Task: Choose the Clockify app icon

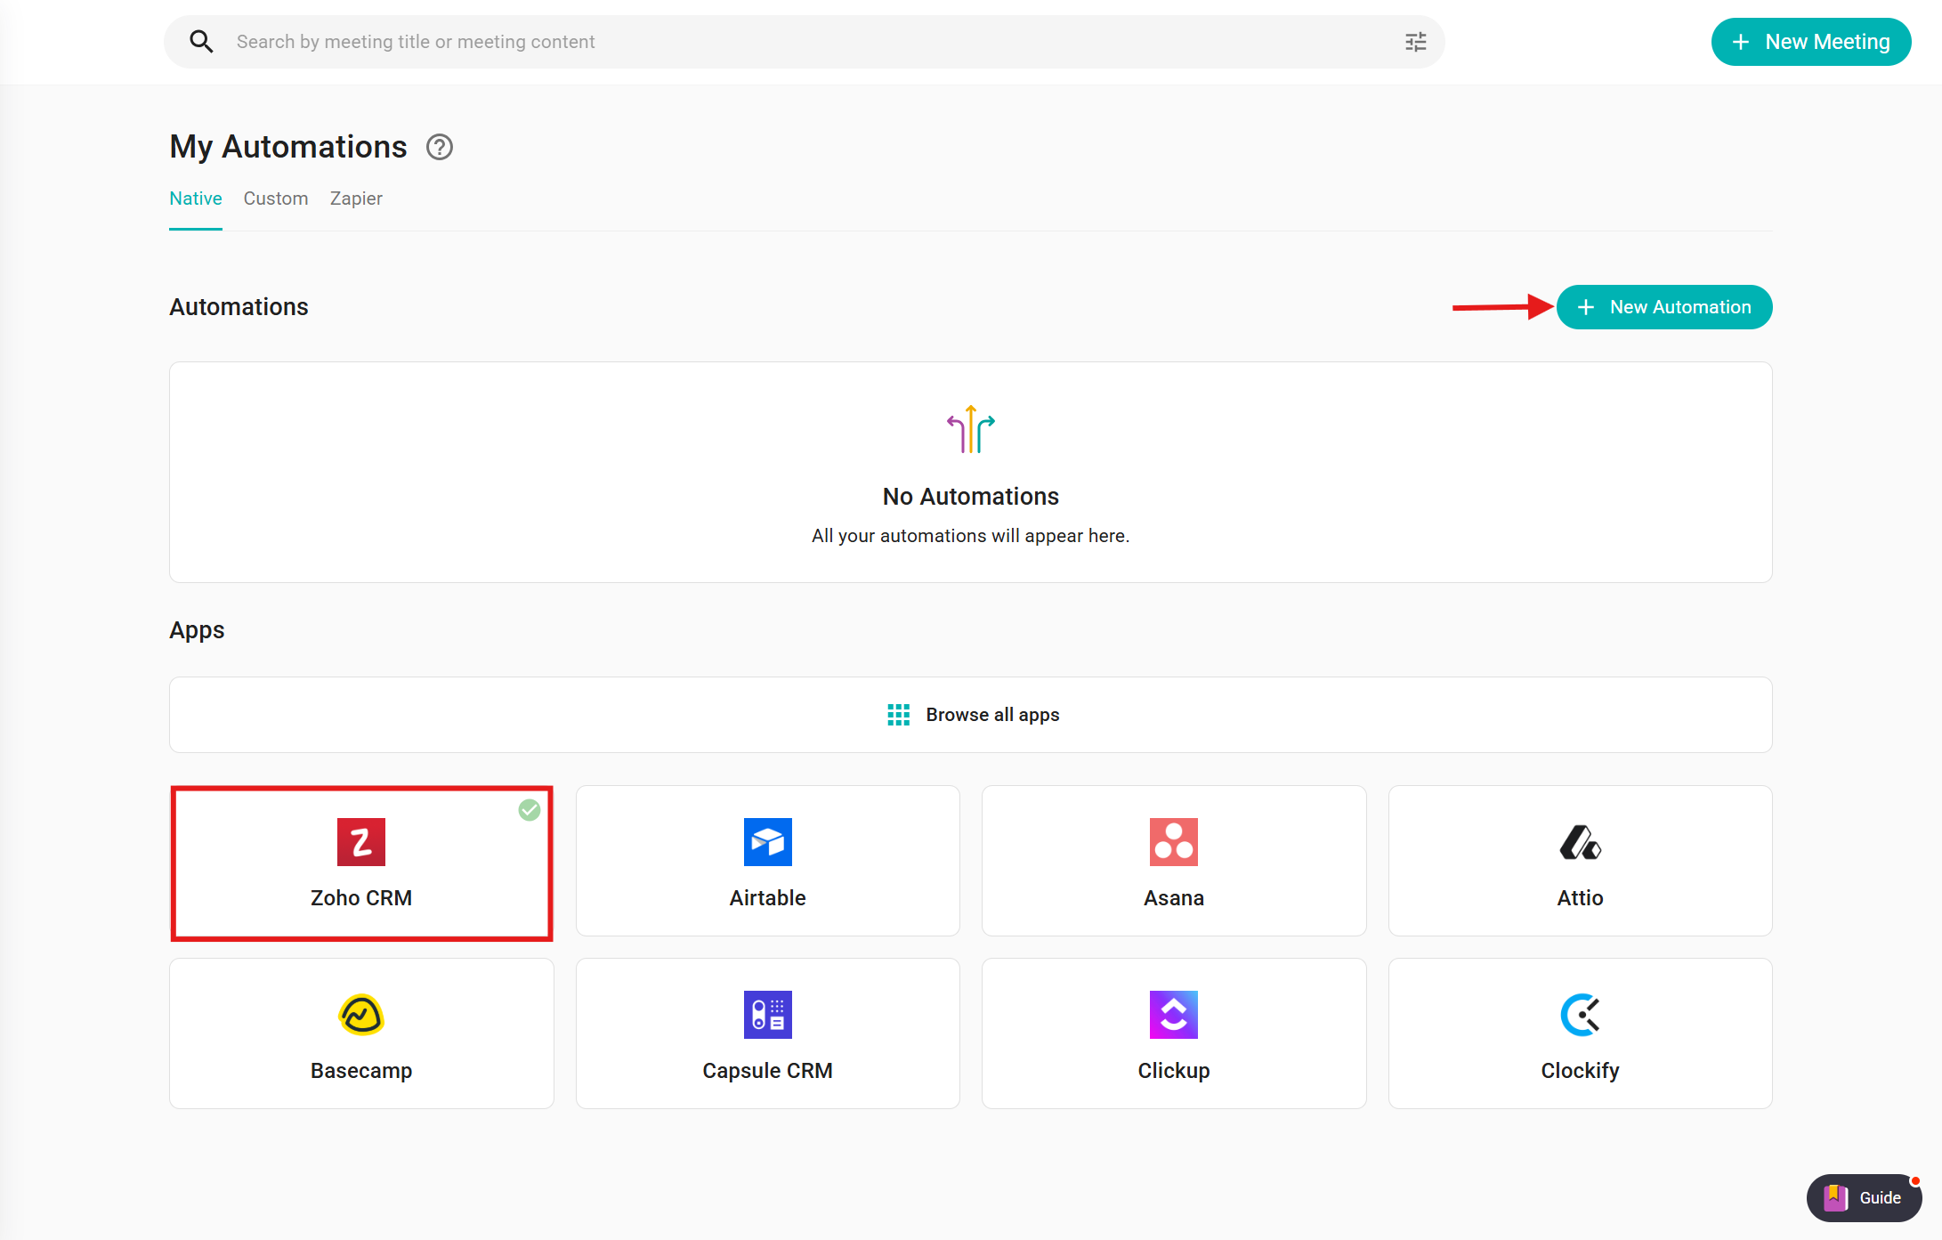Action: coord(1580,1014)
